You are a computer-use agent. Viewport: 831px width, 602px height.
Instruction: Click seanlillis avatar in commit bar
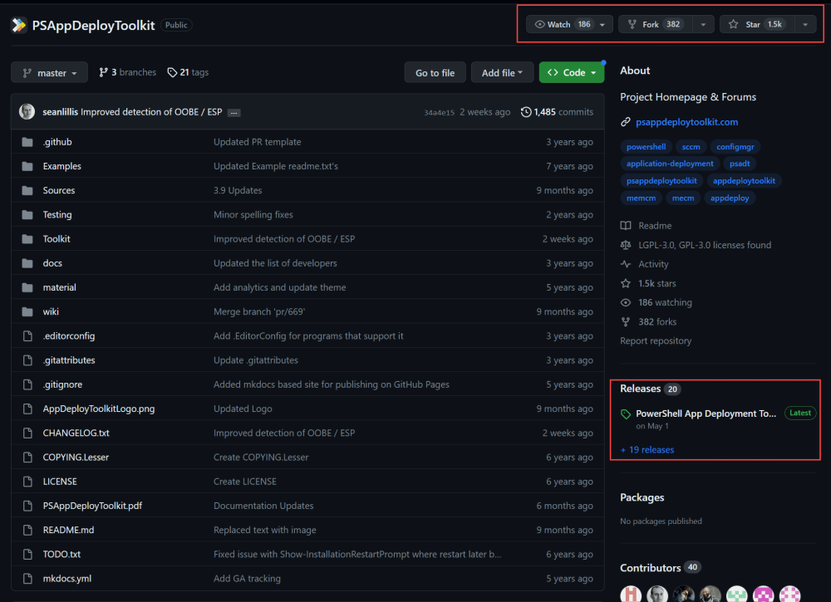[27, 112]
